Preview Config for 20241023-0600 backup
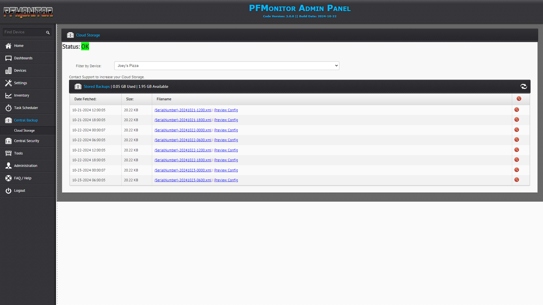543x305 pixels. click(226, 180)
